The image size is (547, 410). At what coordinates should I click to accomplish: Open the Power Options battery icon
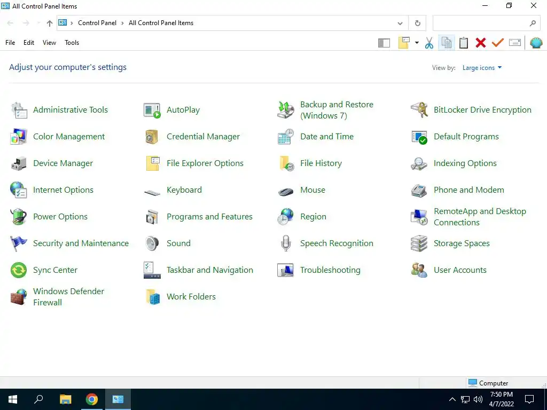click(19, 217)
